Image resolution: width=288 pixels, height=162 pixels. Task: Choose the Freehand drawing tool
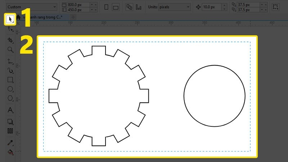tap(10, 61)
